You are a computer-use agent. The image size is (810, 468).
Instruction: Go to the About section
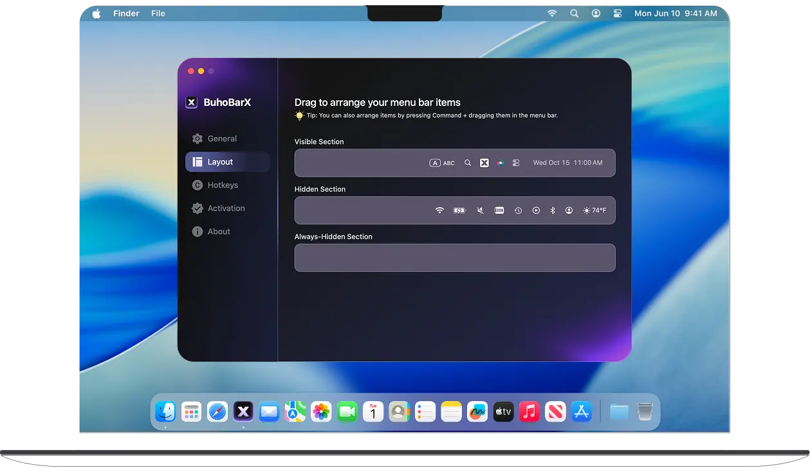(x=219, y=231)
